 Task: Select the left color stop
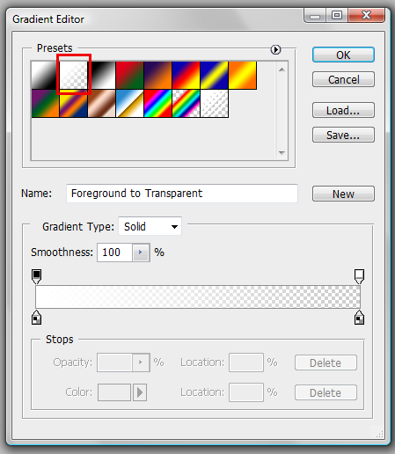[36, 318]
